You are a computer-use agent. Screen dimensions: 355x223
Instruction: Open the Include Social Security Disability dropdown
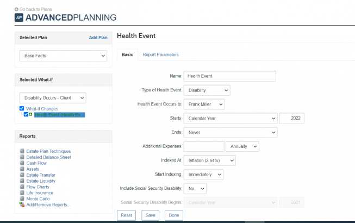pyautogui.click(x=195, y=188)
